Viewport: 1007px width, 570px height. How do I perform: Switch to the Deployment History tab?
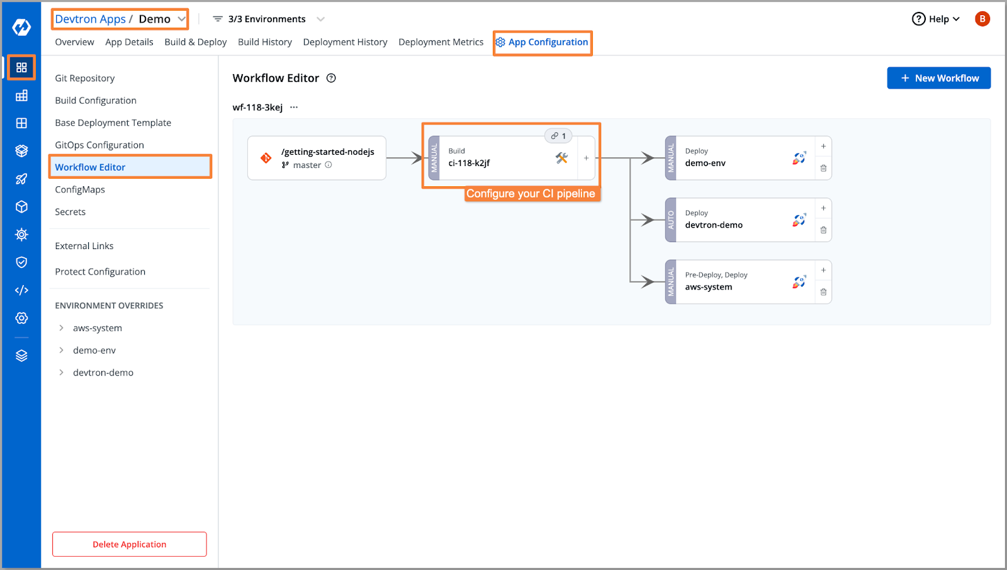click(x=345, y=42)
